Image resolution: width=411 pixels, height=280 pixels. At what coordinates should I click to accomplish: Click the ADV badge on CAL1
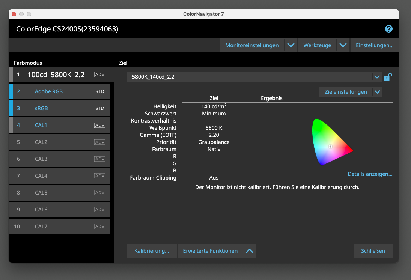100,125
